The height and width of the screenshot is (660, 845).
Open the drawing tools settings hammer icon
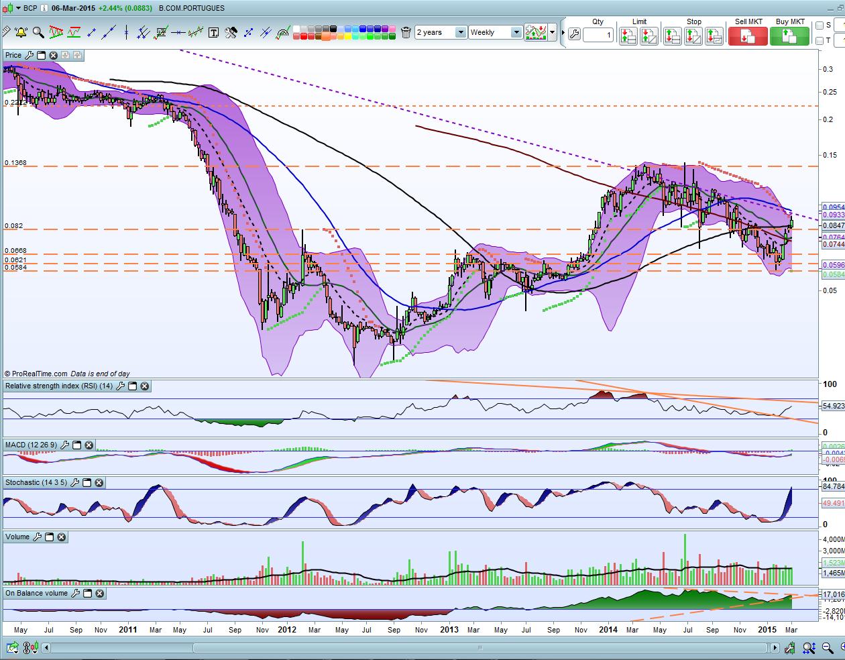click(x=231, y=32)
